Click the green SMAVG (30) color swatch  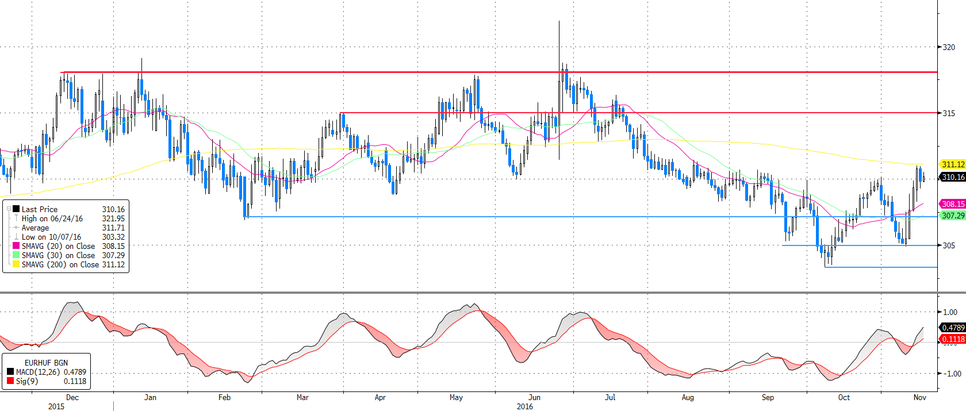coord(17,255)
